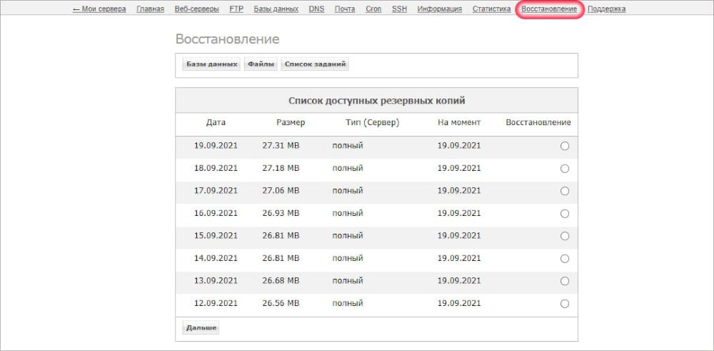Pick the 14.09.2021 backup radio button
Screen dimensions: 714x351
pyautogui.click(x=565, y=259)
